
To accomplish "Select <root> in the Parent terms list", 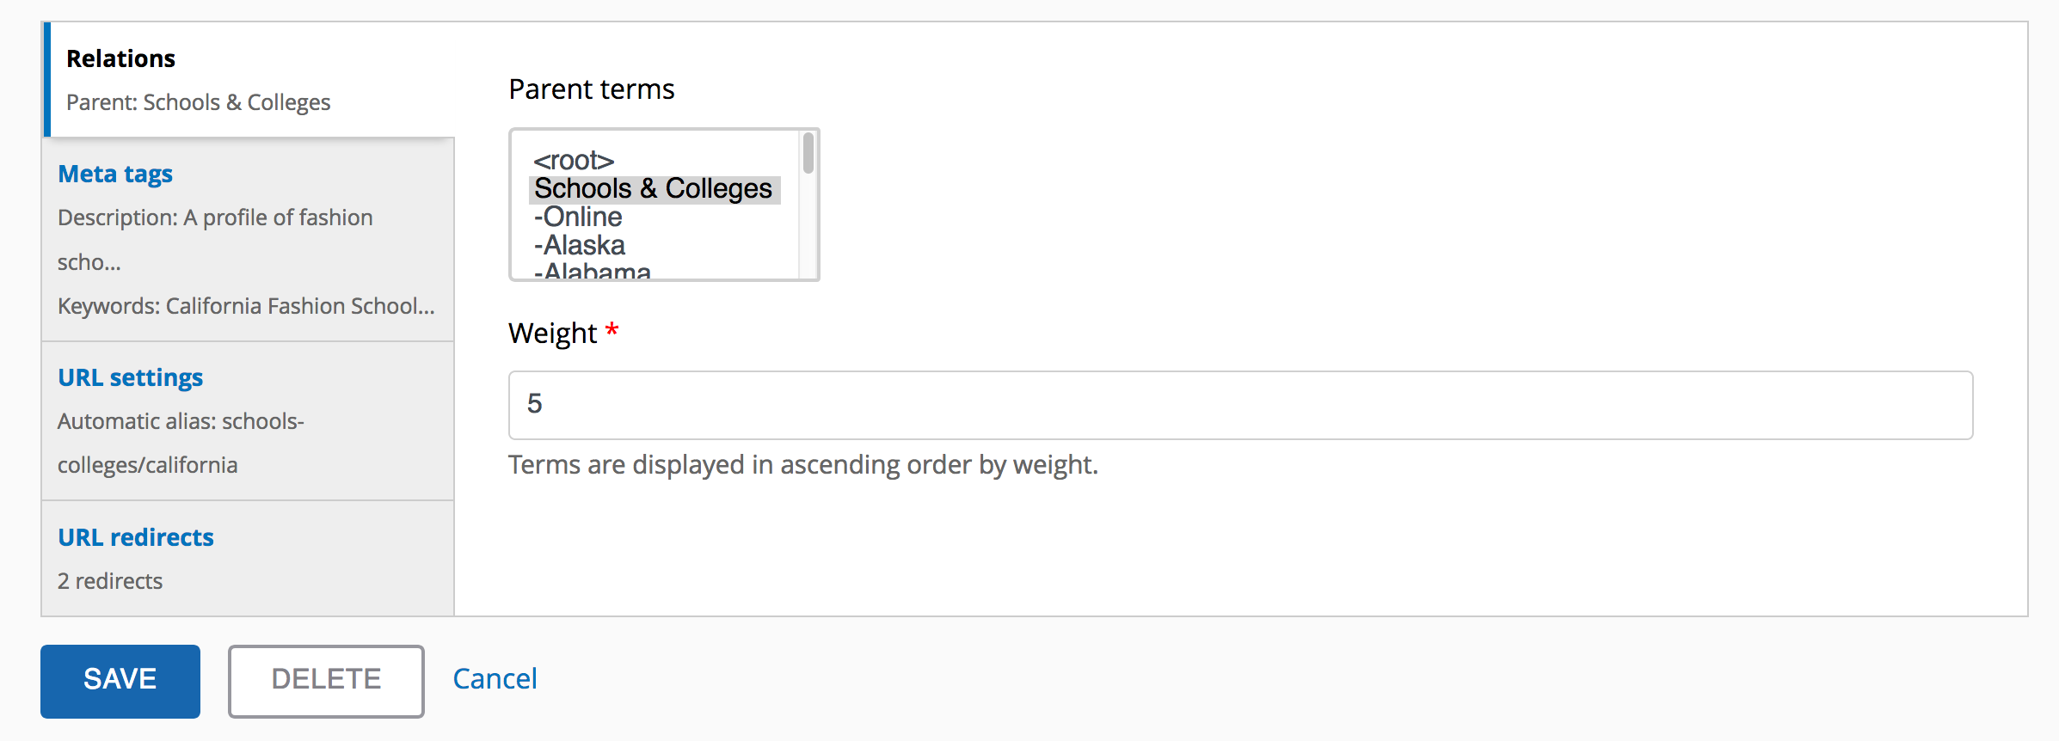I will pyautogui.click(x=575, y=160).
